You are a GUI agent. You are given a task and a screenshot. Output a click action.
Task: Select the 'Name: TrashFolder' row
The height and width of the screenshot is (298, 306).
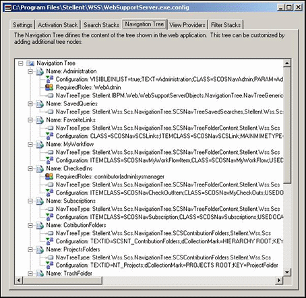pos(69,274)
